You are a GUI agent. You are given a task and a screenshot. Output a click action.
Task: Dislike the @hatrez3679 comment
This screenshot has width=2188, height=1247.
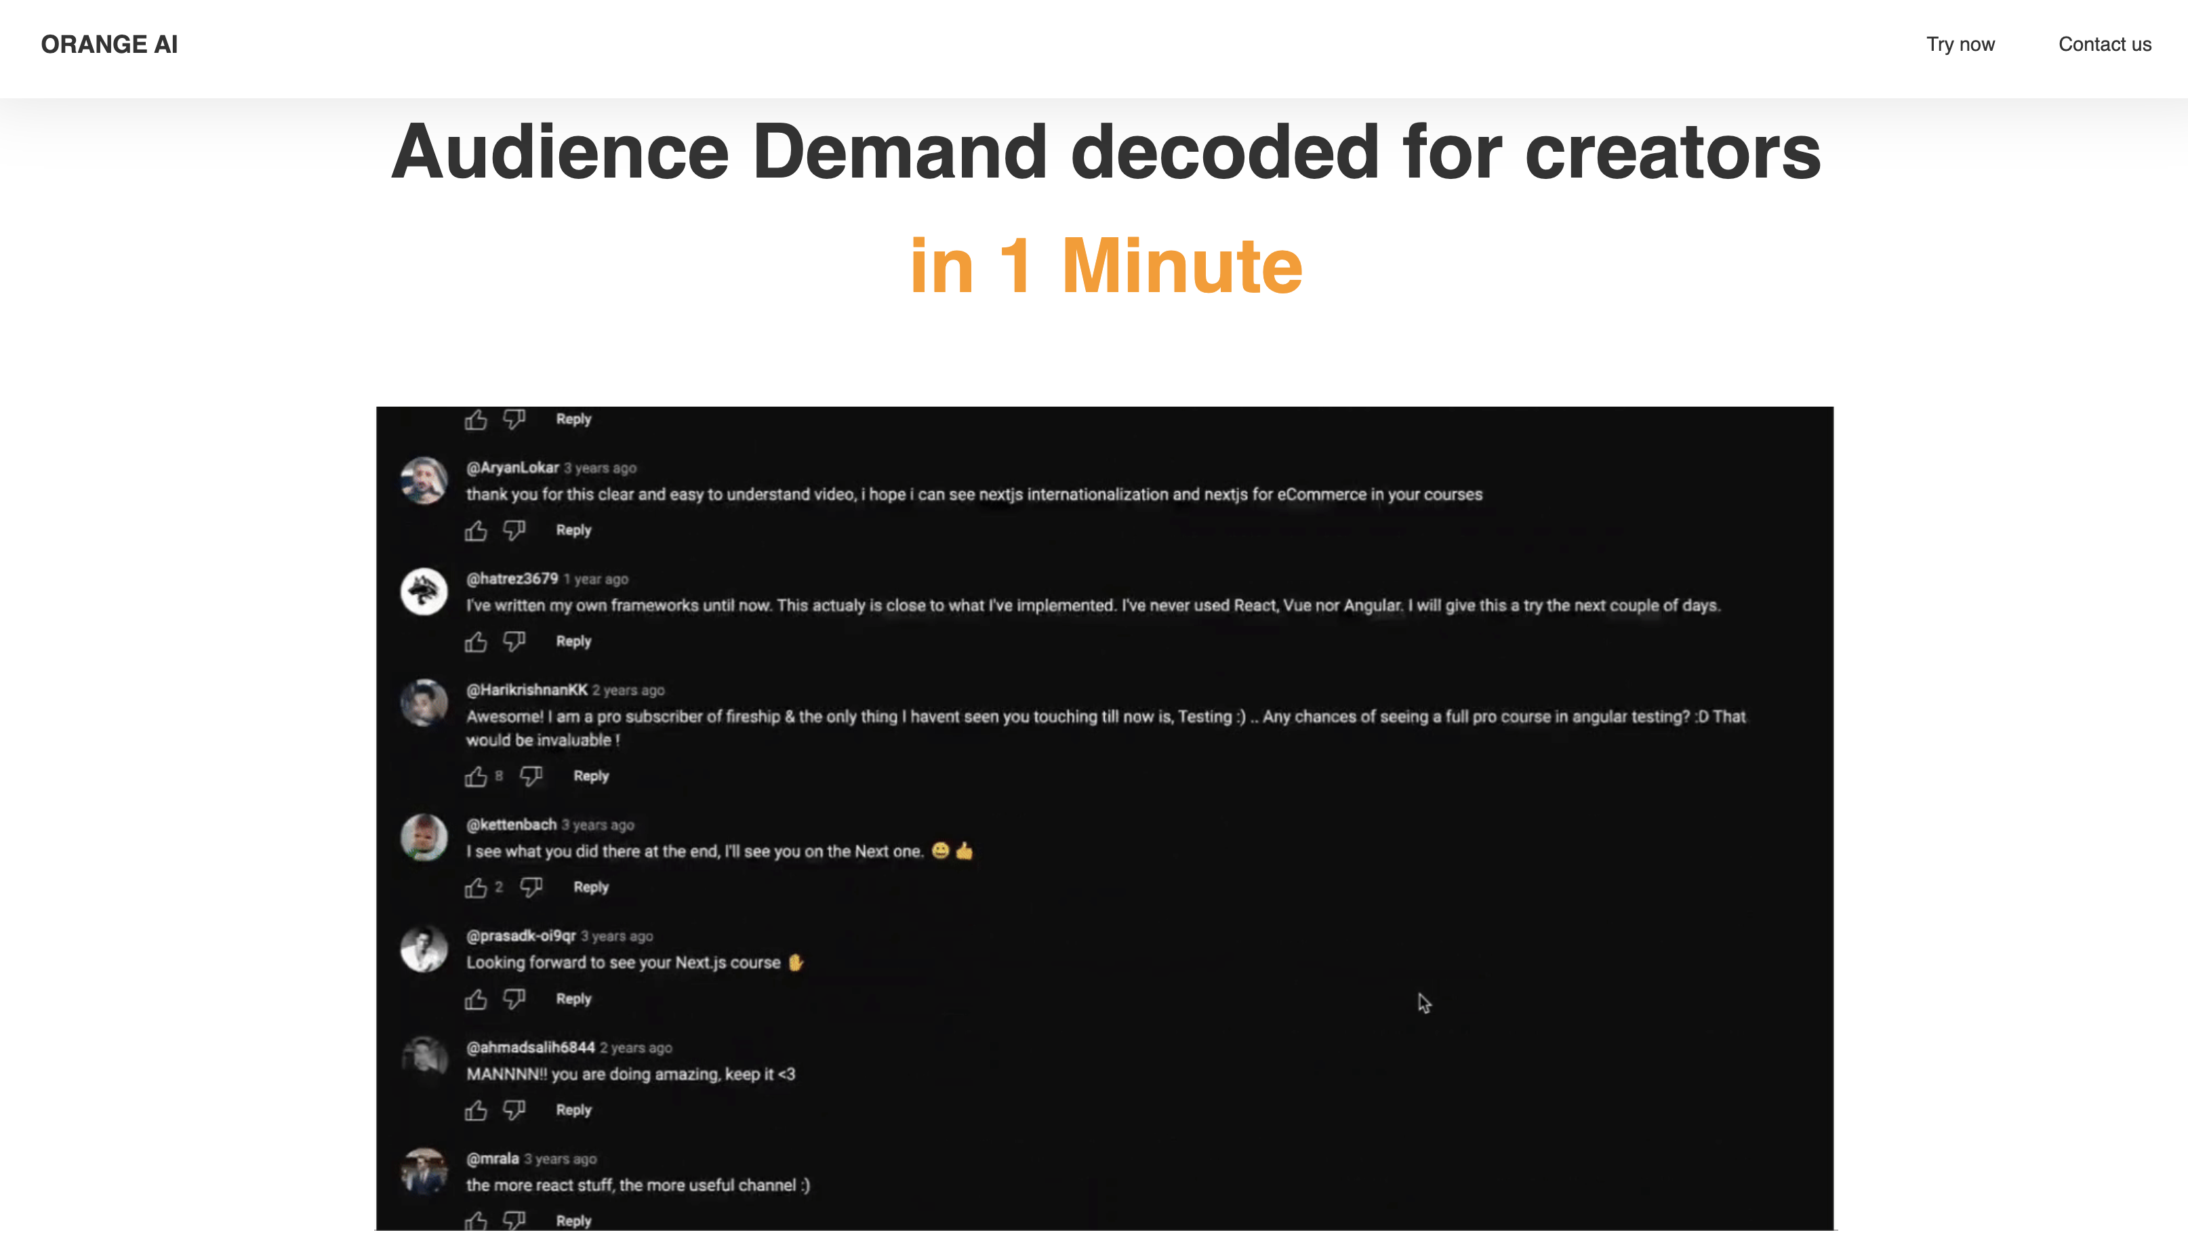514,642
